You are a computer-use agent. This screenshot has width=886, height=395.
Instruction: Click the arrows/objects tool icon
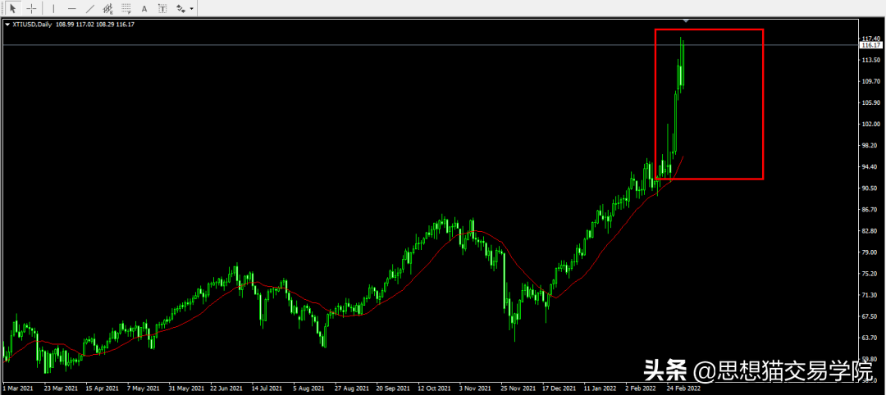(x=180, y=8)
